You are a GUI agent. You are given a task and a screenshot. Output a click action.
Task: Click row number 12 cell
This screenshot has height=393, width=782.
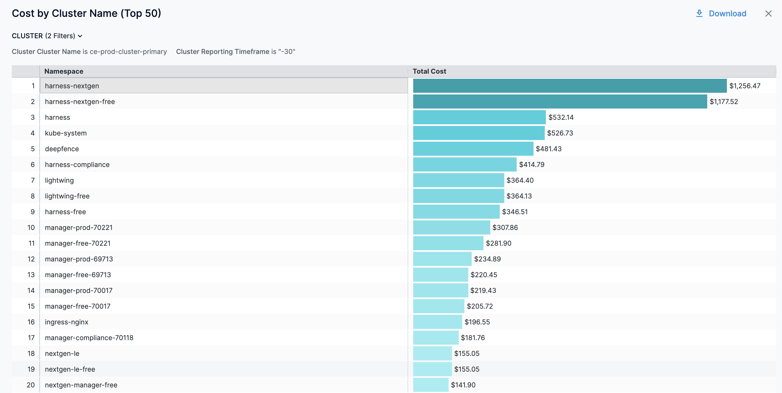(31, 259)
